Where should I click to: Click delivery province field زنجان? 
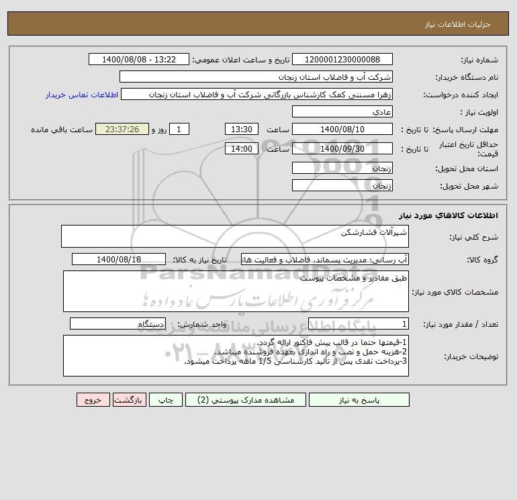(342, 168)
